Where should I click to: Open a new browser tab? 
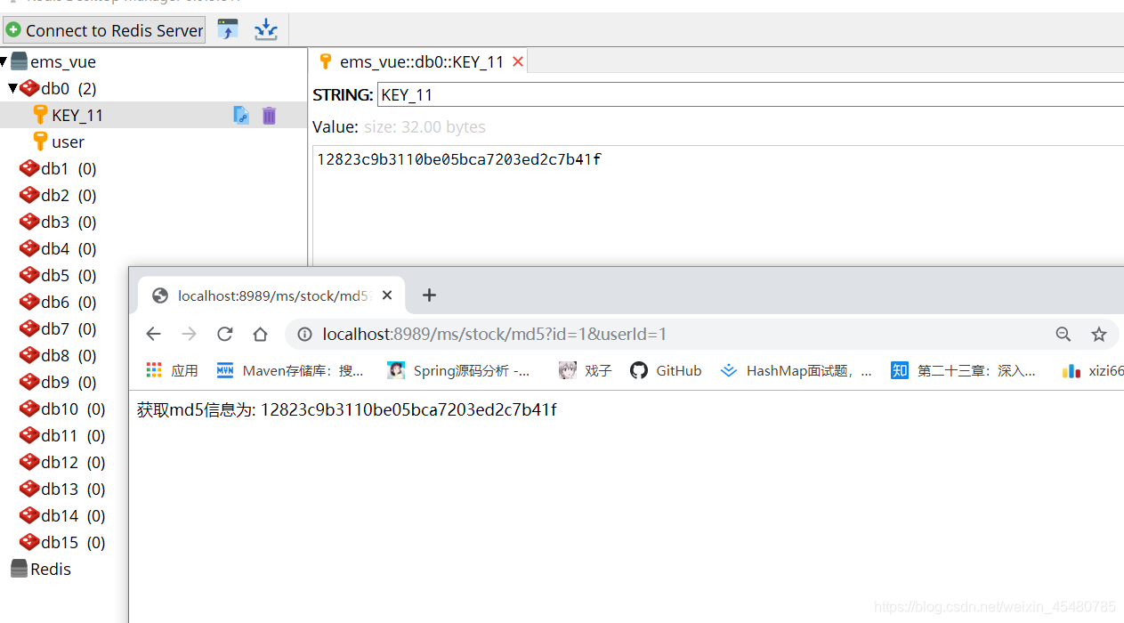[x=429, y=295]
